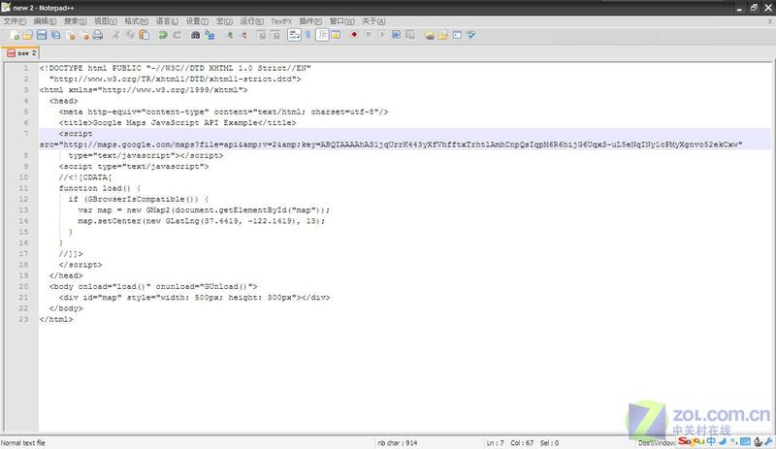The image size is (776, 449).
Task: Open the 插件(P) menu
Action: click(310, 21)
